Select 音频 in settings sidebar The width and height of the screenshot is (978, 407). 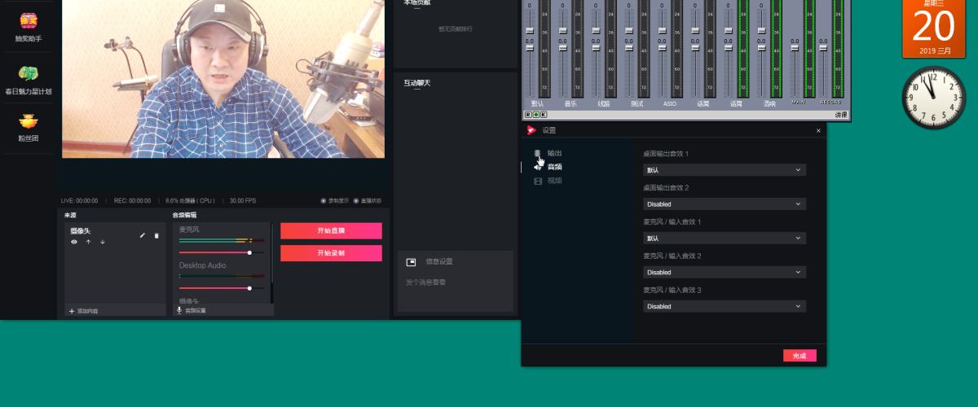(554, 167)
